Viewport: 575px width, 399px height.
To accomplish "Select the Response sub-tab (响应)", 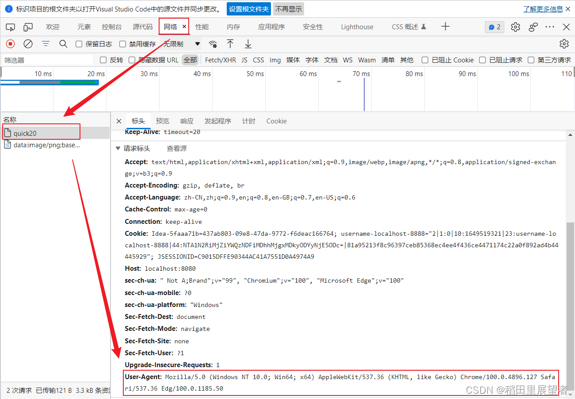I will click(x=187, y=121).
